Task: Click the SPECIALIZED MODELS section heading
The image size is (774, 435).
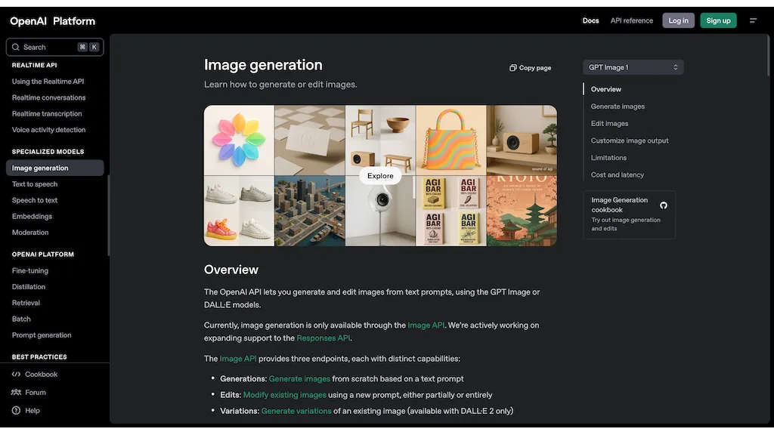Action: [48, 152]
